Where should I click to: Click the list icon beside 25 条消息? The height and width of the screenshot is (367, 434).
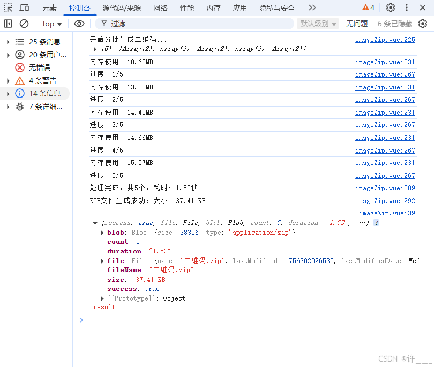20,42
